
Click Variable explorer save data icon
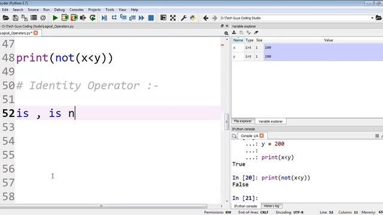(241, 32)
